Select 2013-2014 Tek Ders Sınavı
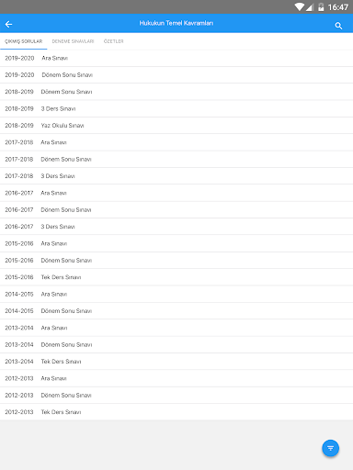This screenshot has height=470, width=353. 176,362
